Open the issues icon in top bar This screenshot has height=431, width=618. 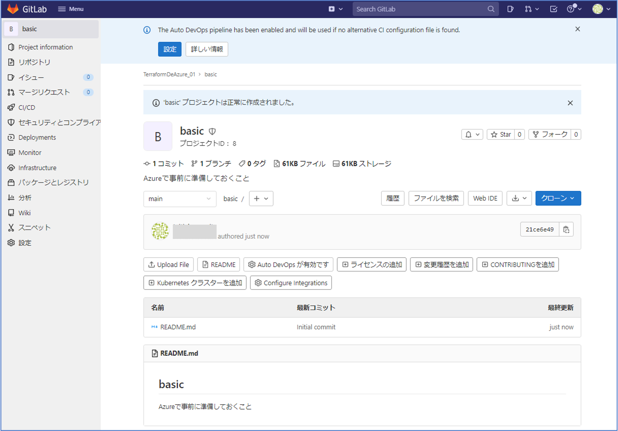(x=510, y=9)
